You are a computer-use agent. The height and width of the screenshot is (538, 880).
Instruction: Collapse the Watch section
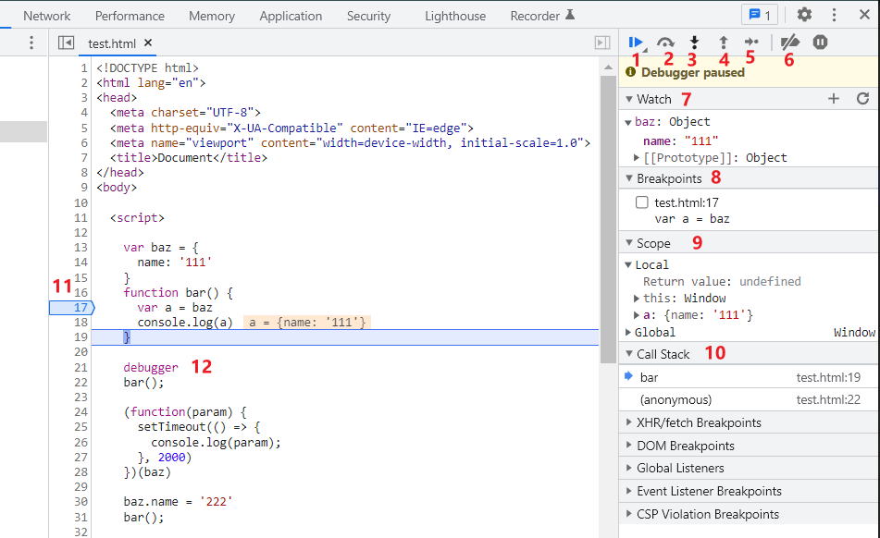[629, 99]
